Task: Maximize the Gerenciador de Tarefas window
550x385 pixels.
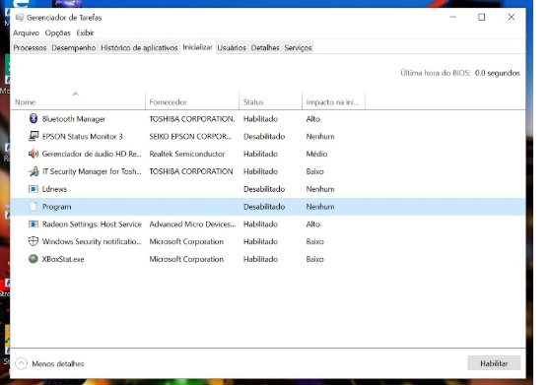Action: click(x=482, y=17)
